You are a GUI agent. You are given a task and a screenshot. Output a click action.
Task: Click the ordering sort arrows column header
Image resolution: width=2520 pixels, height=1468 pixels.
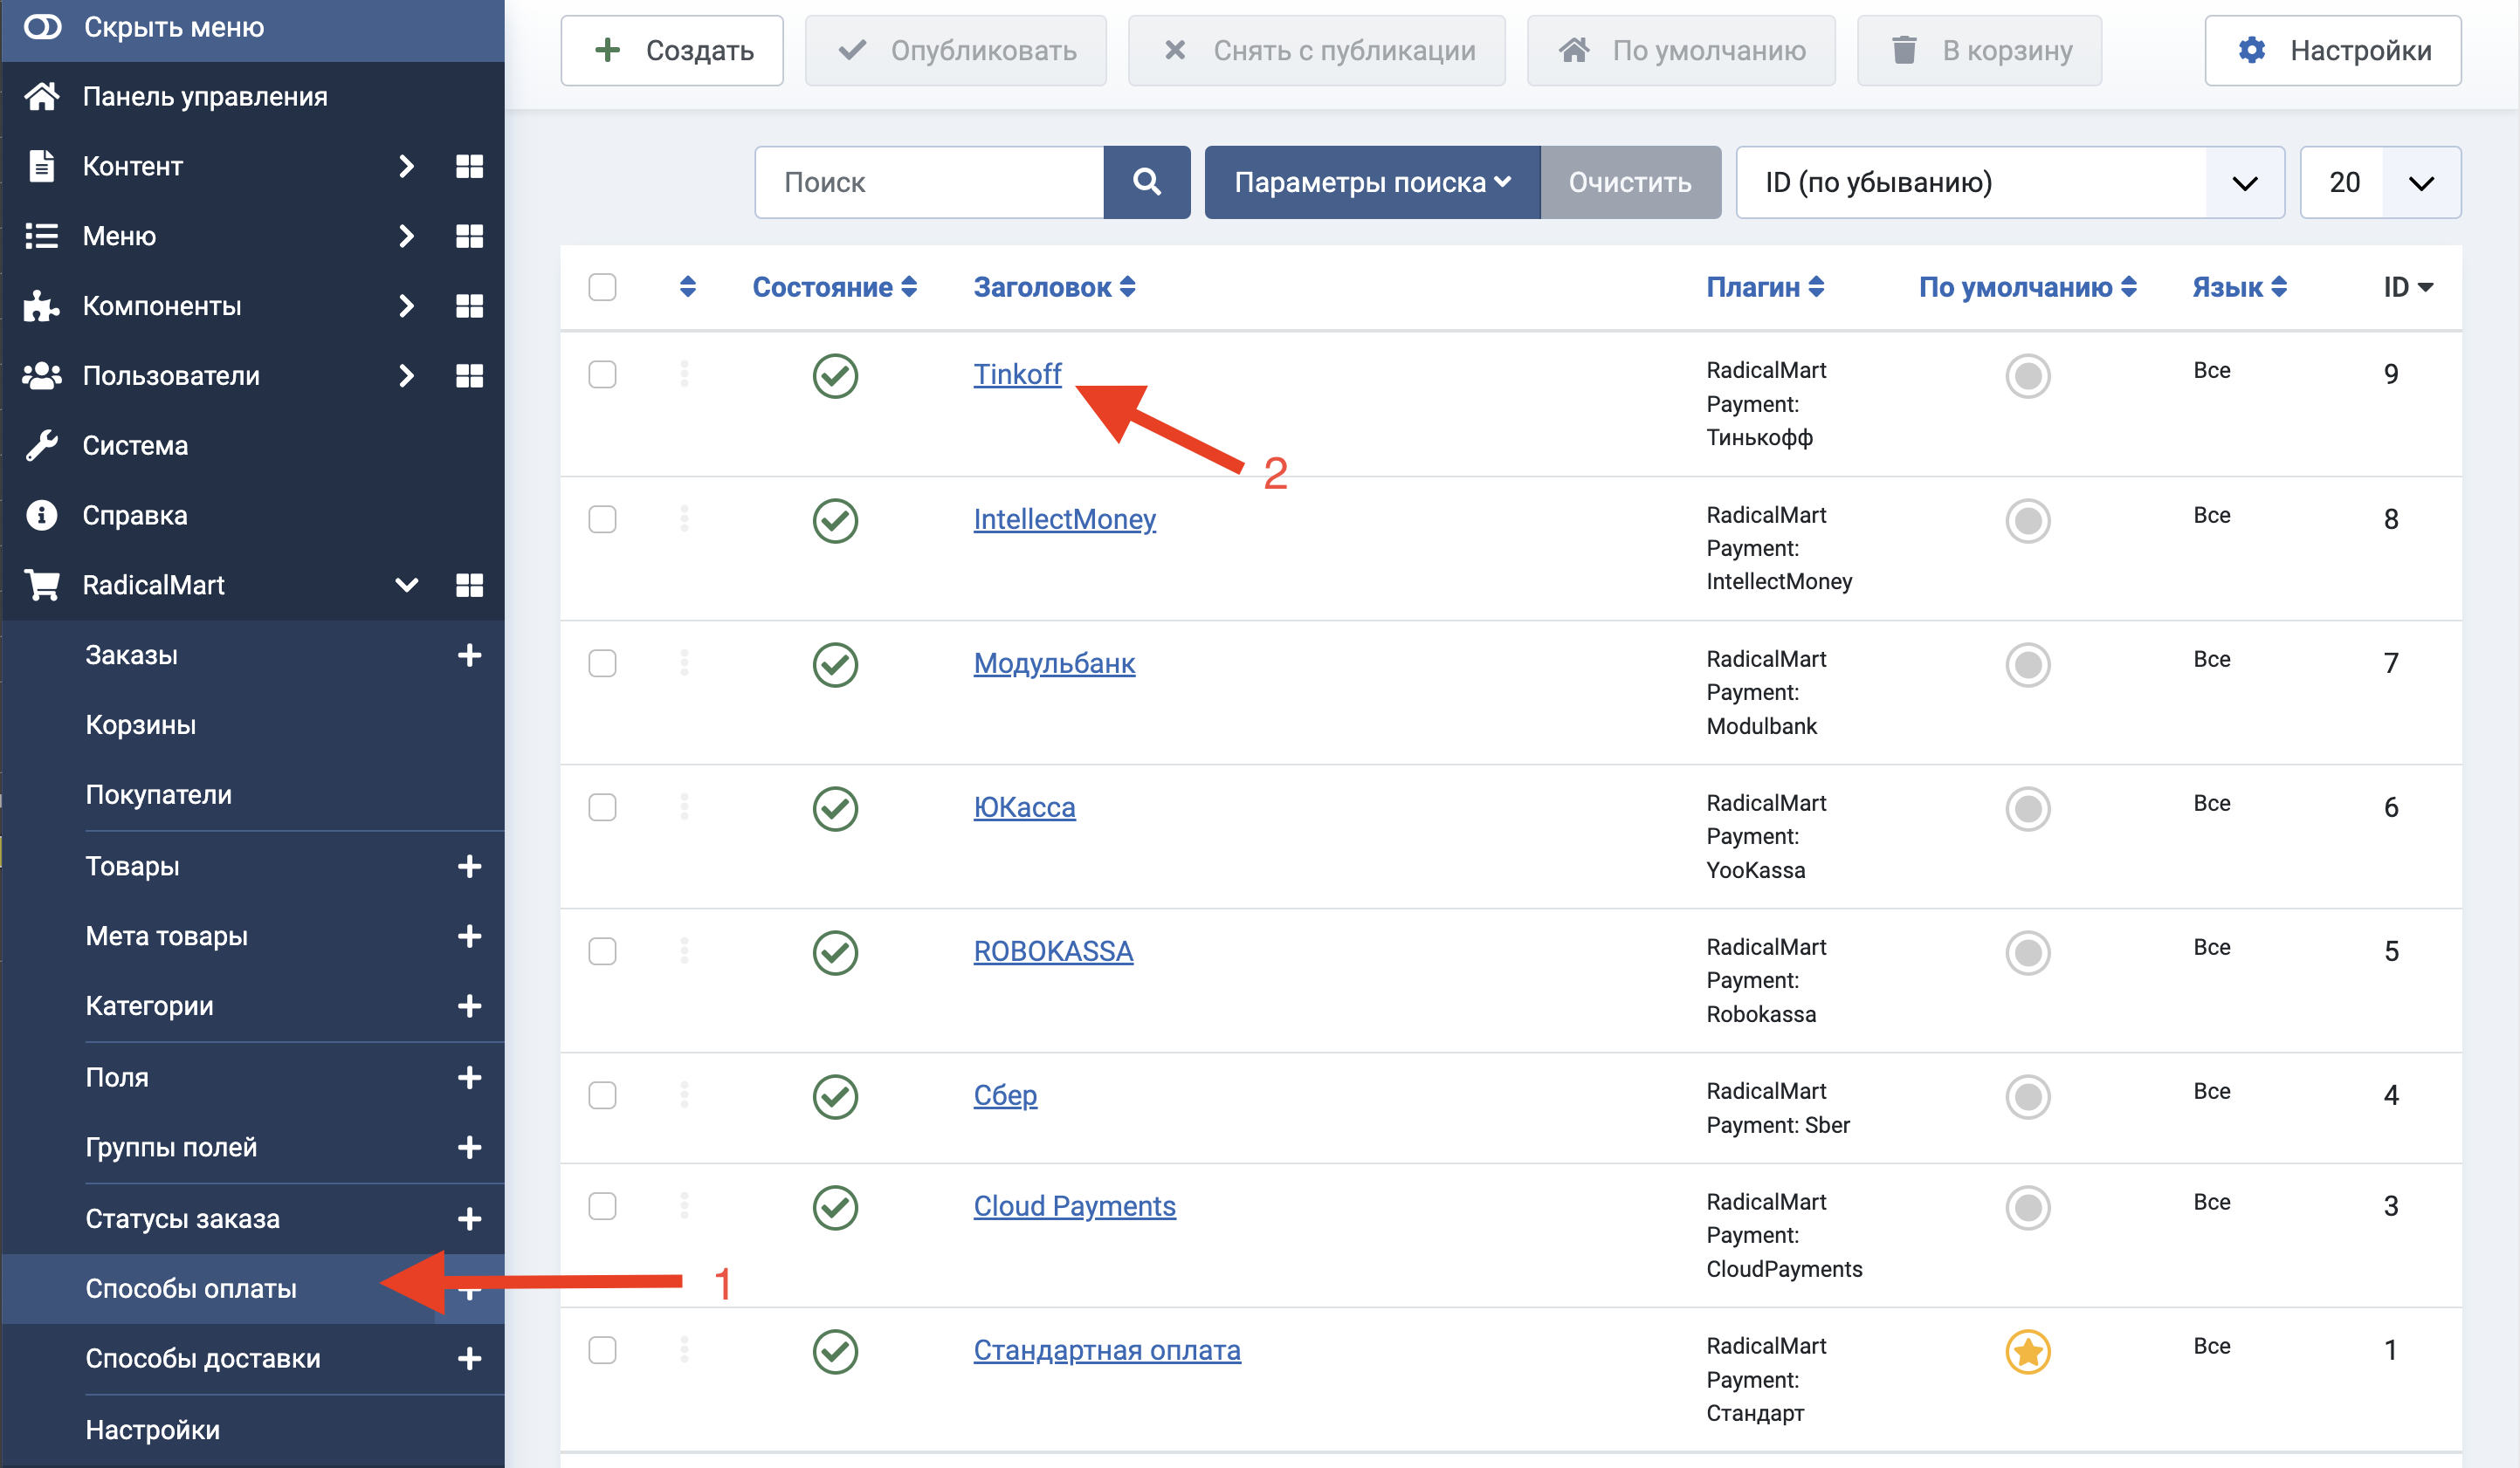[x=687, y=287]
